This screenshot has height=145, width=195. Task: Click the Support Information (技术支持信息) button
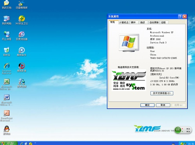coord(162,93)
